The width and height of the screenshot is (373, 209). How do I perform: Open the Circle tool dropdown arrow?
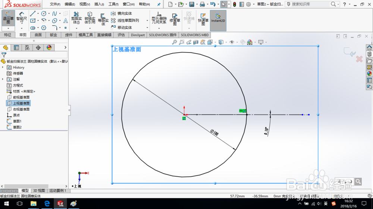(x=49, y=13)
